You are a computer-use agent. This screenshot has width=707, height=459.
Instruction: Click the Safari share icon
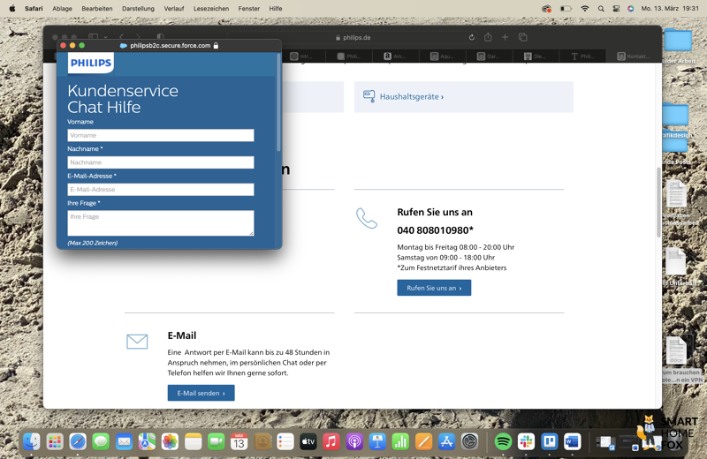point(488,38)
